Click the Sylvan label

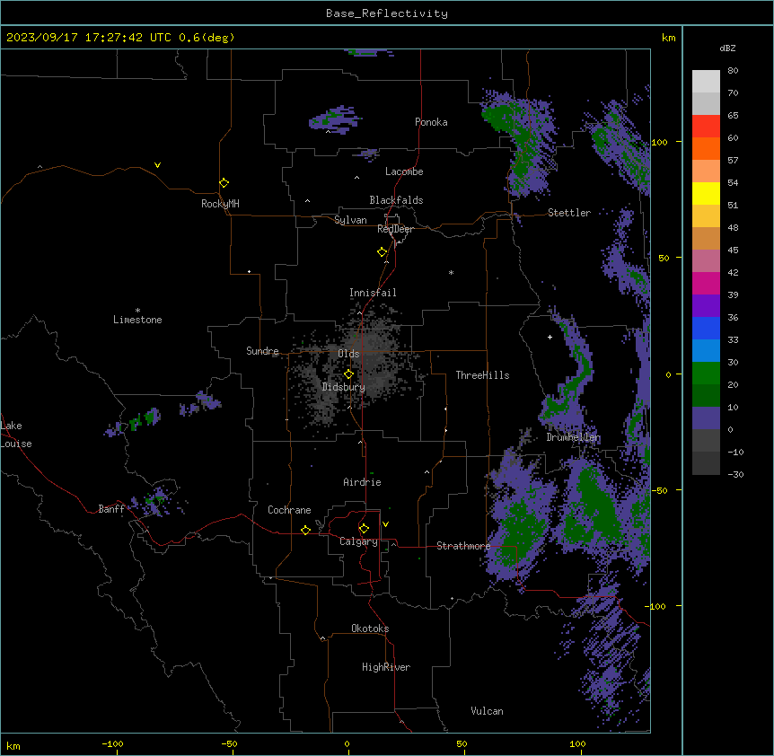[350, 220]
